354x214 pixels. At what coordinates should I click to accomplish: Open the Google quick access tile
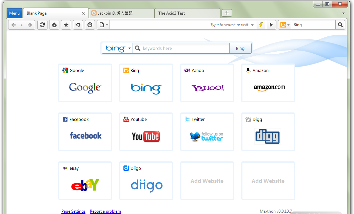pyautogui.click(x=85, y=83)
